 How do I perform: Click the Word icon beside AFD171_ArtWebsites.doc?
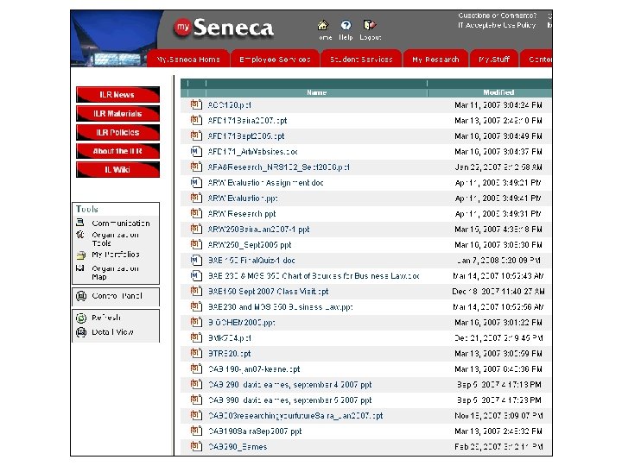coord(196,151)
